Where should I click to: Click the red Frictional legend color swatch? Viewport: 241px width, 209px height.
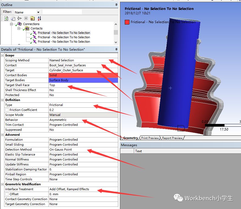coord(127,22)
